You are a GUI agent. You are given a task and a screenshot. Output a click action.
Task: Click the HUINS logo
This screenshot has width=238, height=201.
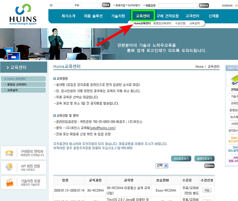coord(23,15)
